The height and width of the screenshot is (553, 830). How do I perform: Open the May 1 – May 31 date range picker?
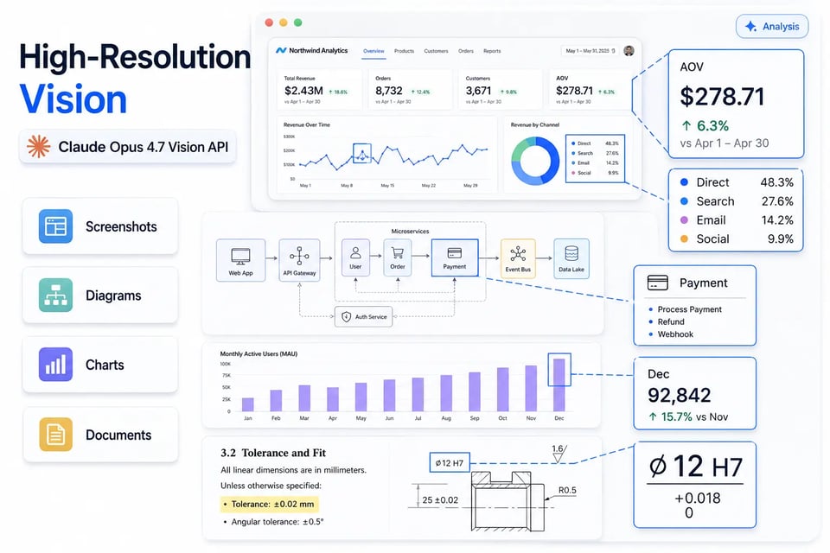(591, 51)
